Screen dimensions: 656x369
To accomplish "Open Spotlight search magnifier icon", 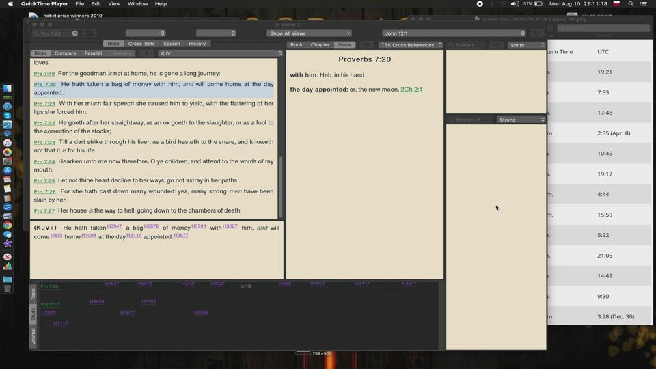I will pos(631,4).
